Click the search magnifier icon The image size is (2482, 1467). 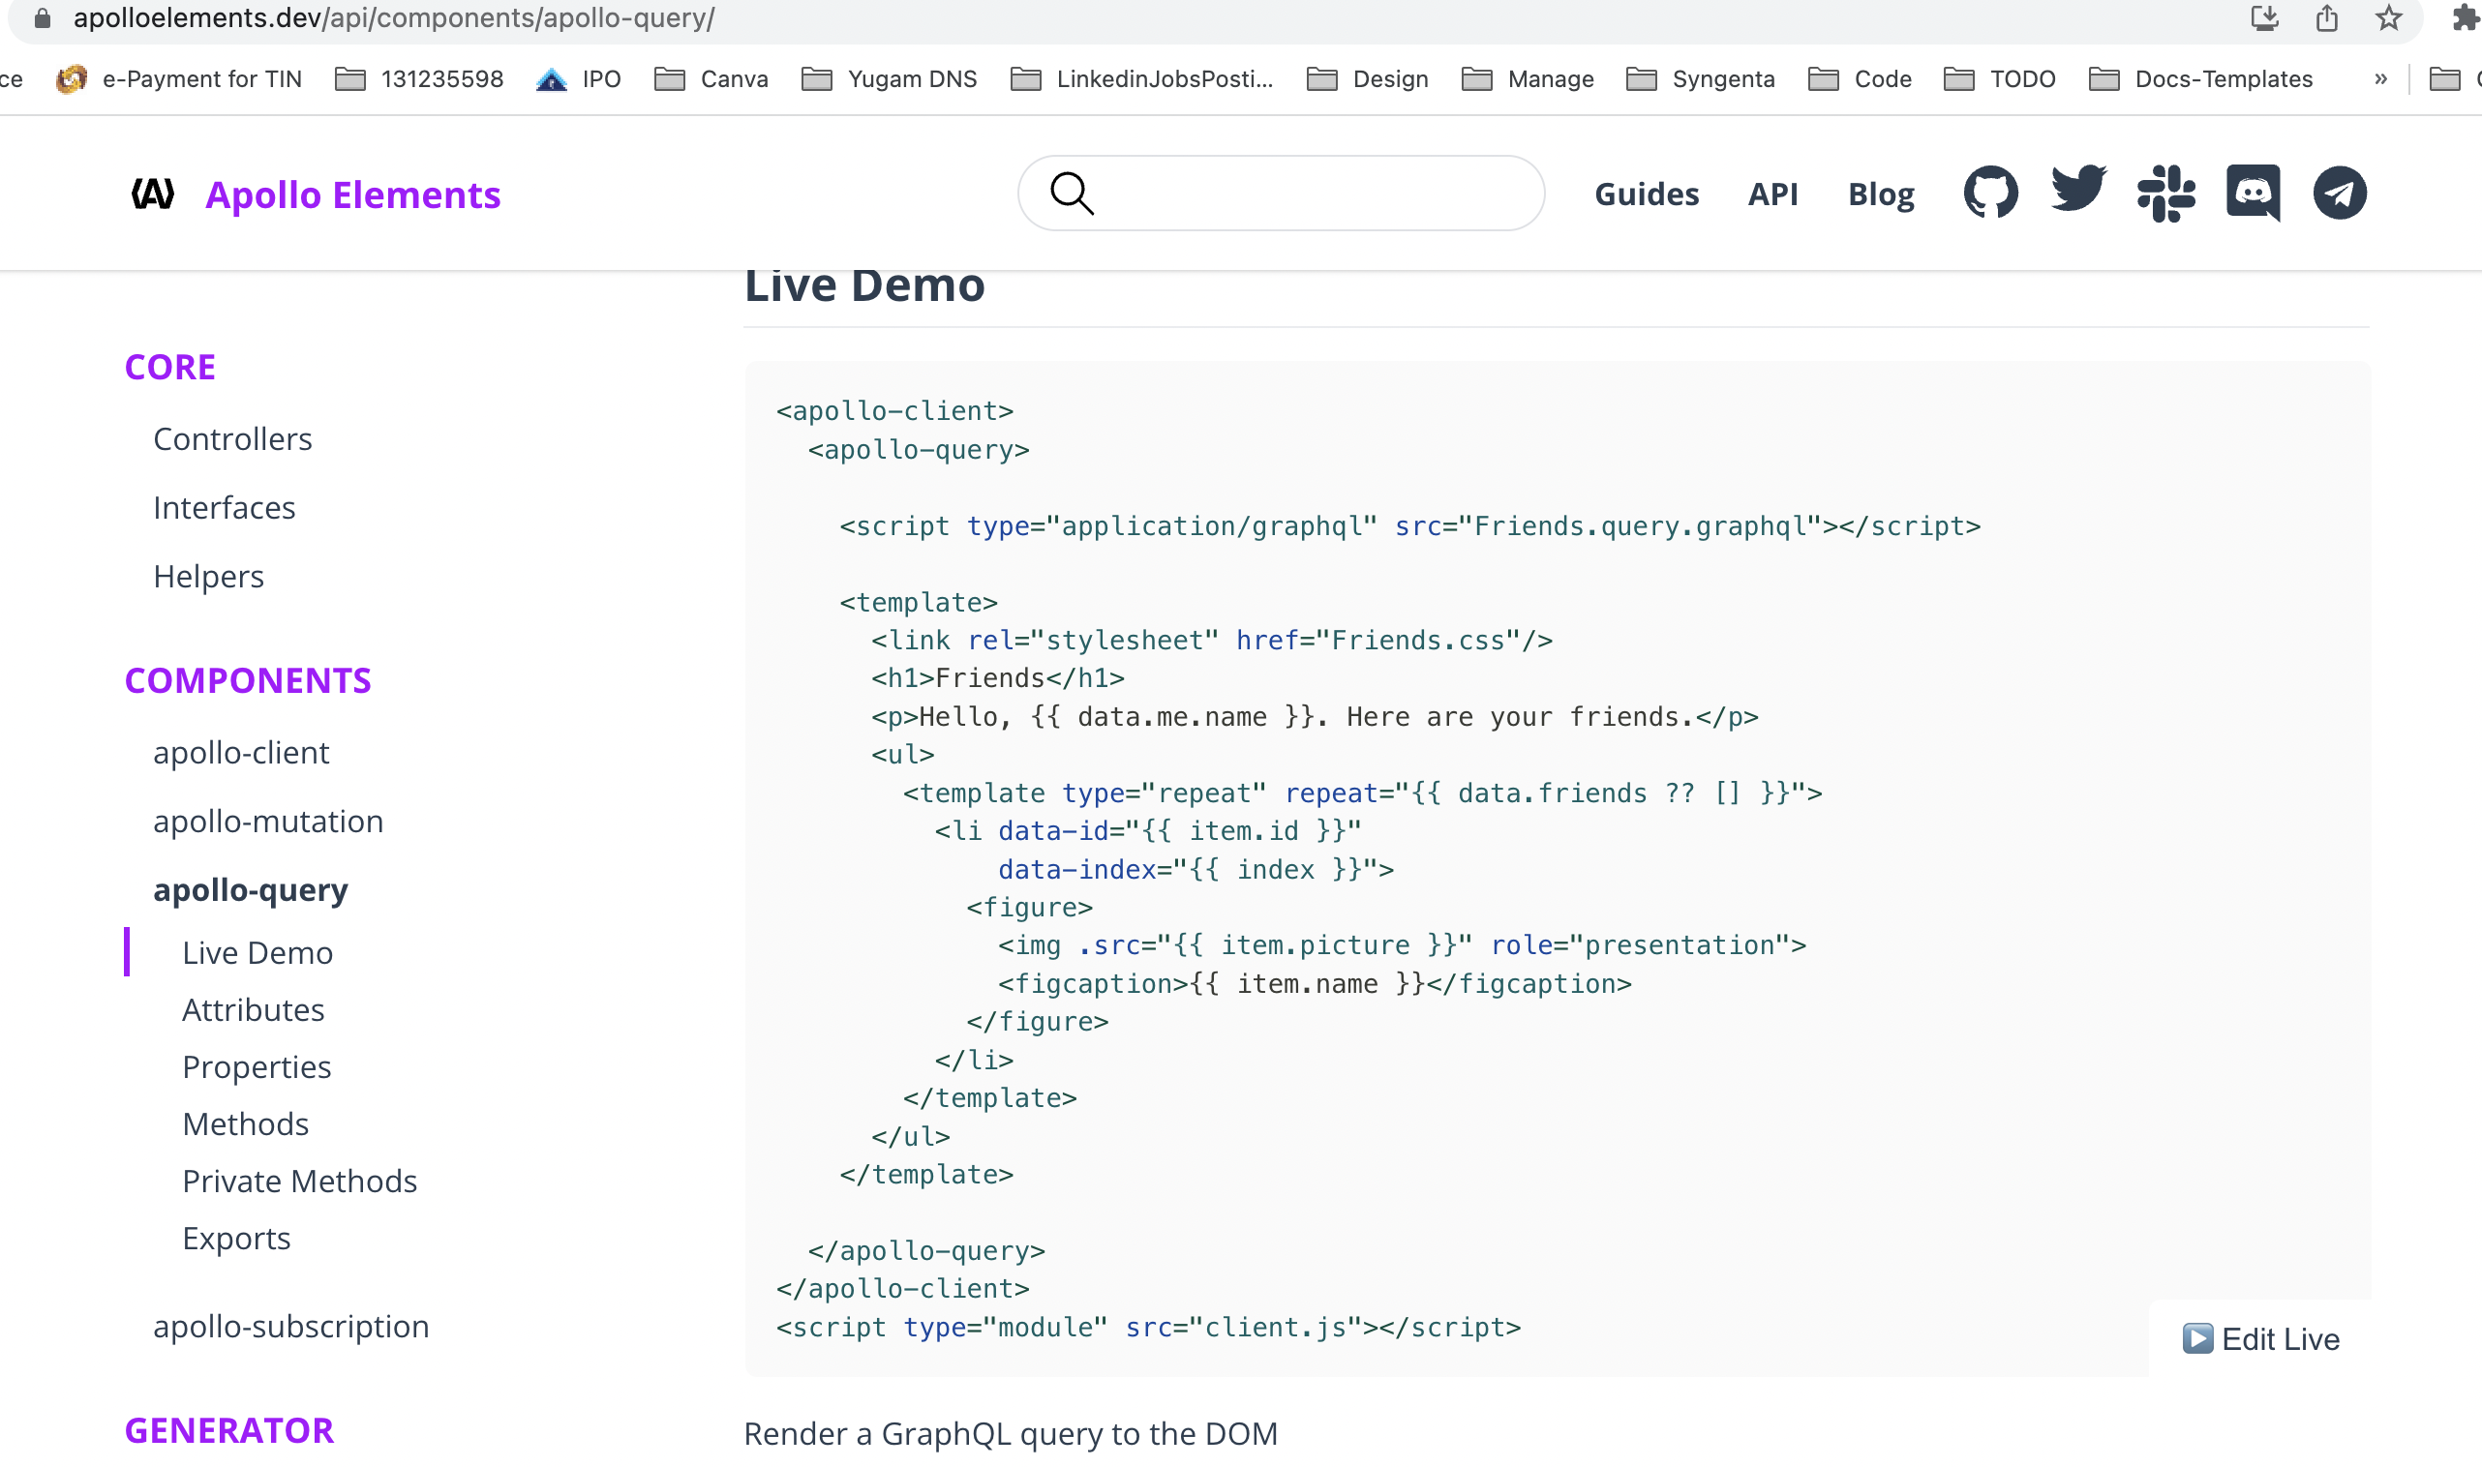tap(1071, 193)
